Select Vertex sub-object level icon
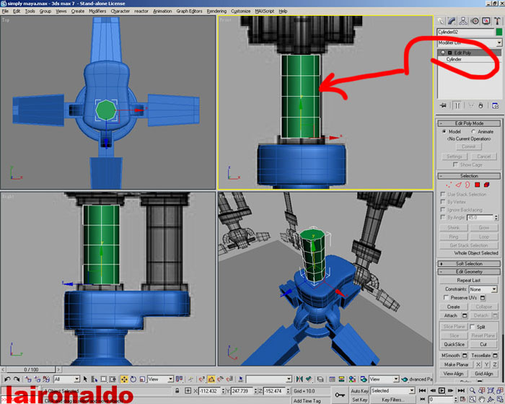Viewport: 505px width, 404px height. [447, 185]
